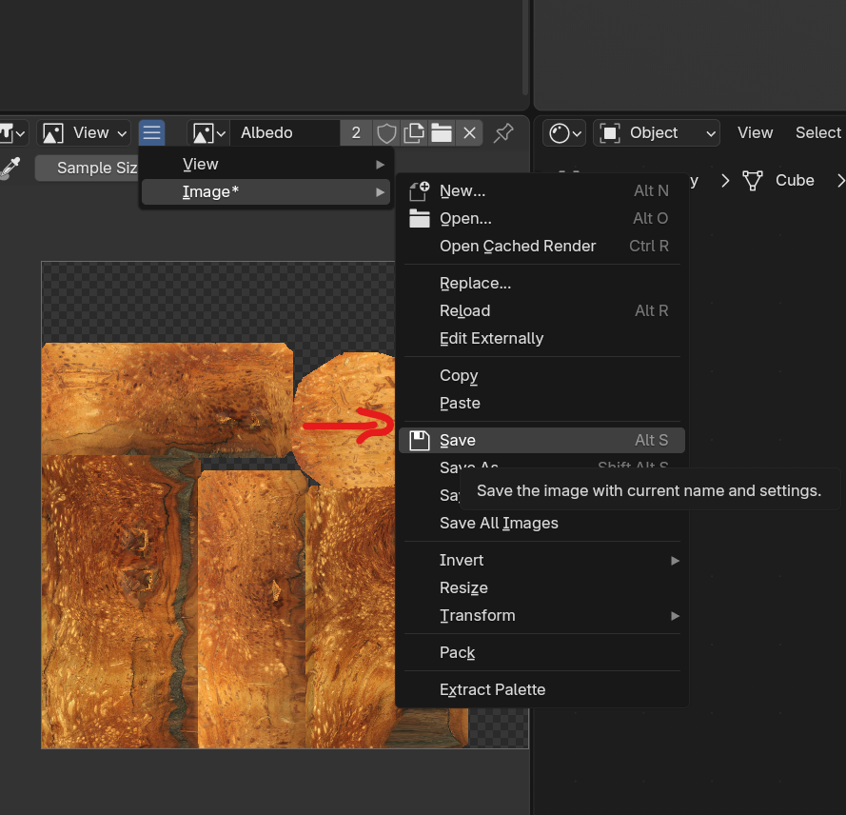
Task: Open the 3D viewport View menu
Action: pyautogui.click(x=755, y=132)
